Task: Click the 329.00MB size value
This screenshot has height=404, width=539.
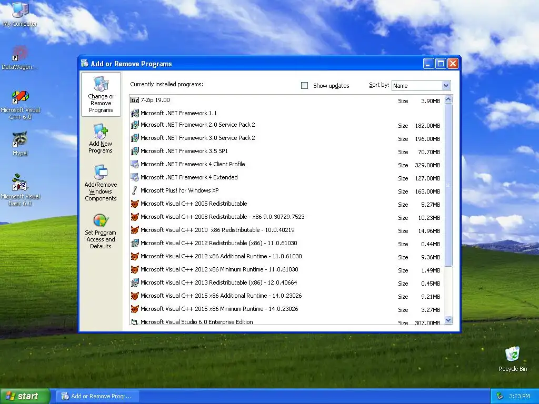Action: [427, 165]
